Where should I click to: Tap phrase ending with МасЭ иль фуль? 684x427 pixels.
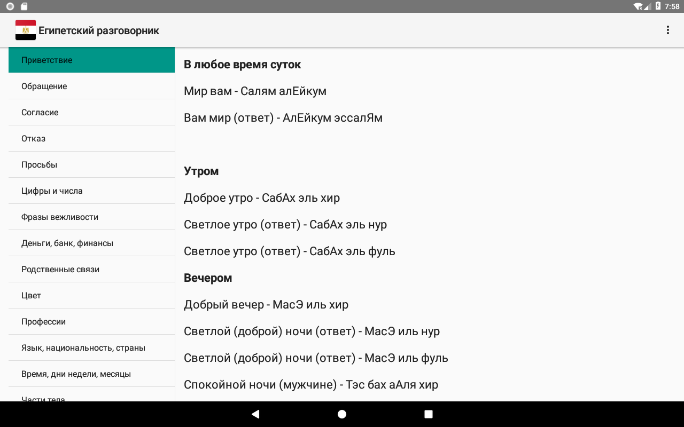[x=316, y=358]
